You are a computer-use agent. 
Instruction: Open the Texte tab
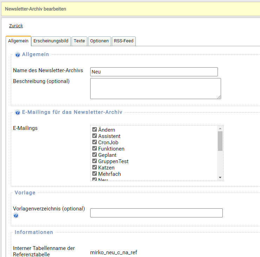[x=79, y=41]
